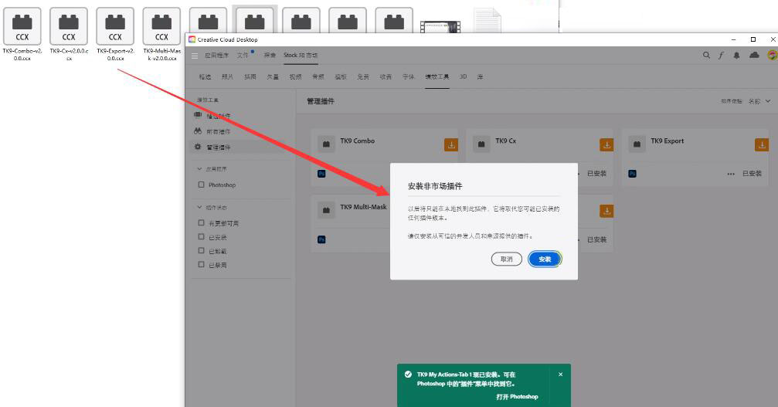778x407 pixels.
Task: Switch to the Stock 和市场 tab
Action: click(x=301, y=56)
